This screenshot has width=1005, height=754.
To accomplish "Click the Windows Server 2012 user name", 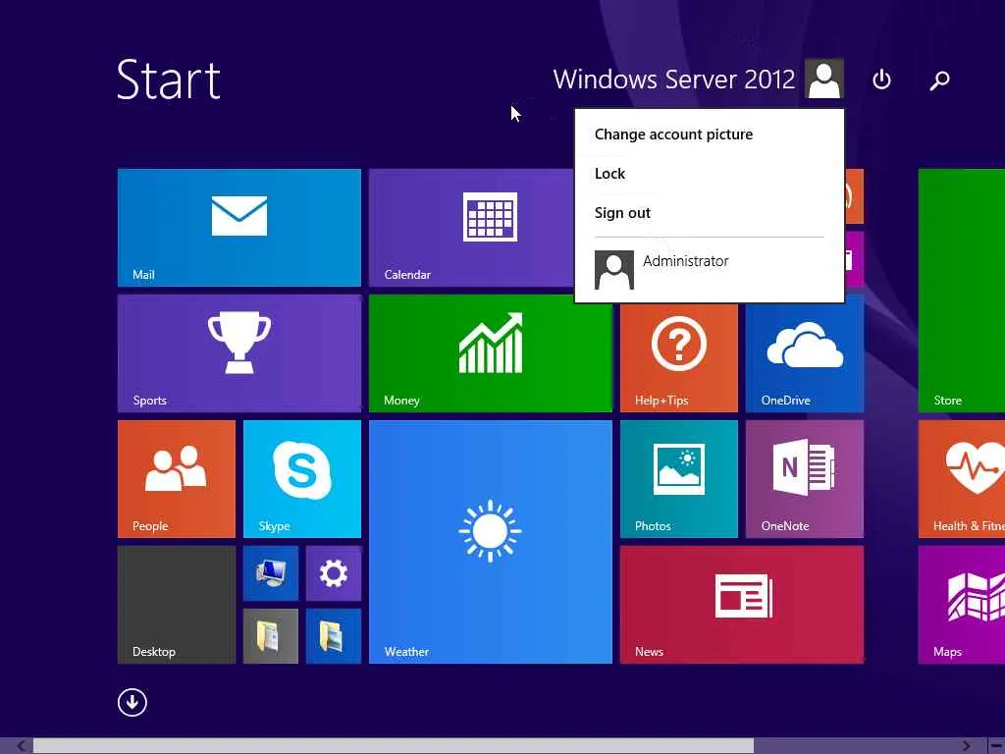I will (x=673, y=80).
